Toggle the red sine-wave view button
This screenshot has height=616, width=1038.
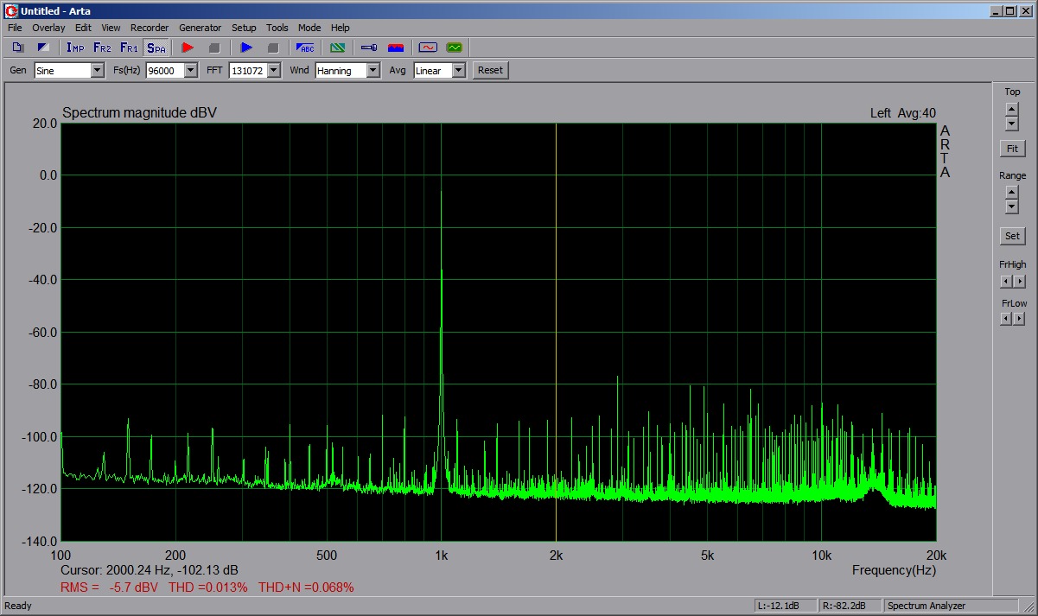click(x=427, y=48)
